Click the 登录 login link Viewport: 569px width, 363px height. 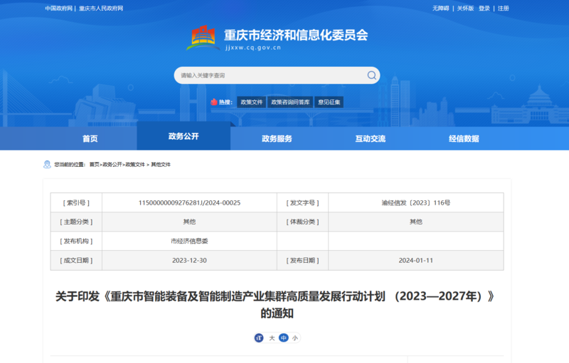coord(484,9)
